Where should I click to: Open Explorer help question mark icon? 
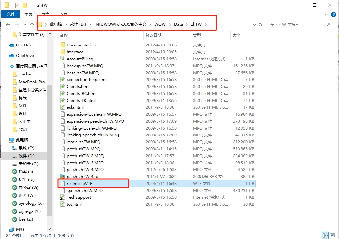[x=334, y=15]
